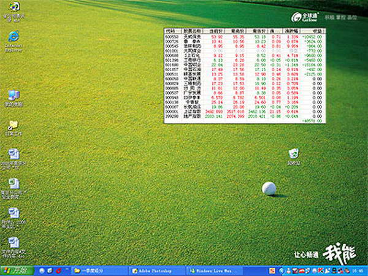368x276 pixels.
Task: Launch the red icon in Quick Launch
Action: (x=59, y=271)
